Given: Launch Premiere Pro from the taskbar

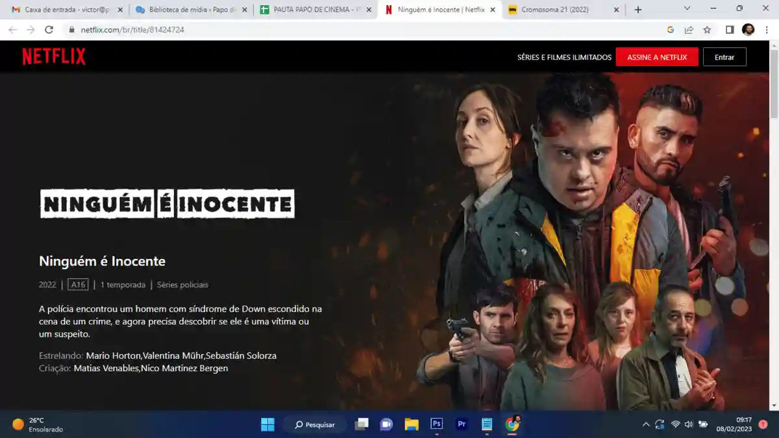Looking at the screenshot, I should tap(462, 424).
